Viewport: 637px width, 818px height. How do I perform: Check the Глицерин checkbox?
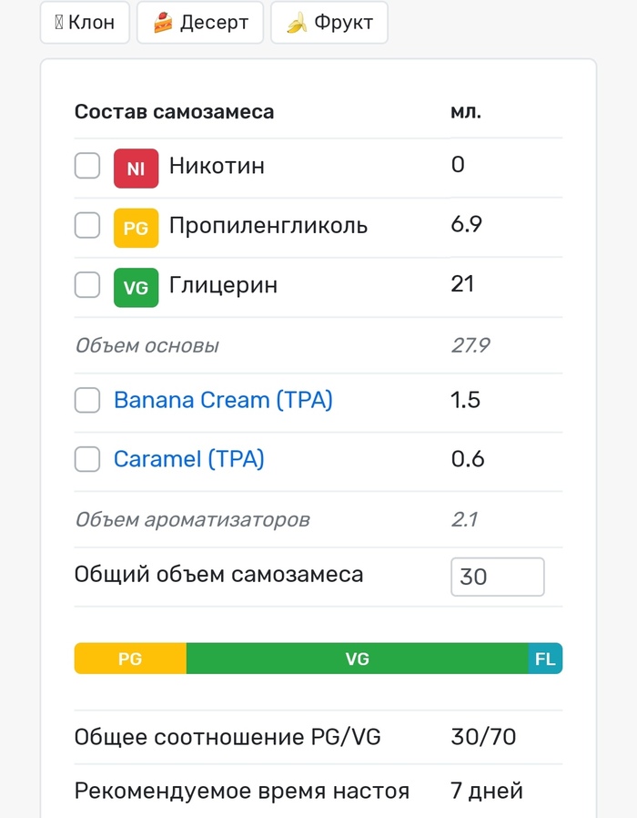pos(87,285)
